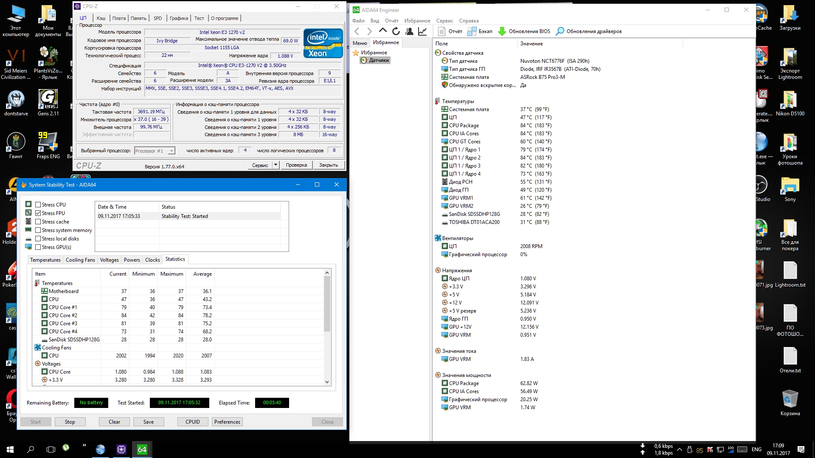
Task: Click the user profile icon in AIDA64 toolbar
Action: [x=409, y=31]
